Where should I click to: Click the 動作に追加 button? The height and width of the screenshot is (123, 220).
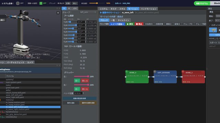click(71, 103)
